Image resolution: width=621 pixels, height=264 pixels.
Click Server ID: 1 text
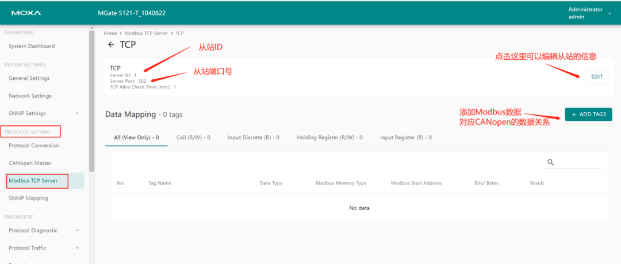123,75
